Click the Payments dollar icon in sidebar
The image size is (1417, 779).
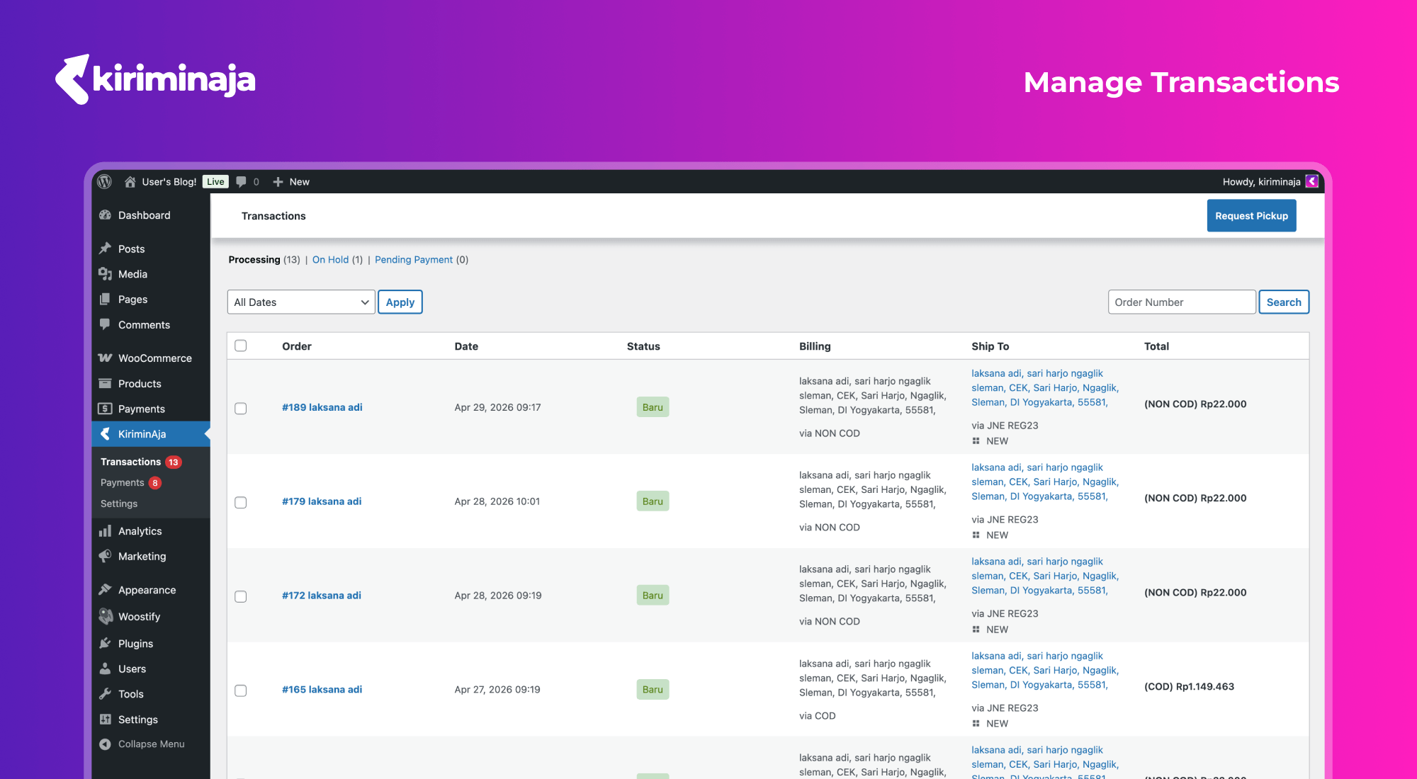pos(105,409)
